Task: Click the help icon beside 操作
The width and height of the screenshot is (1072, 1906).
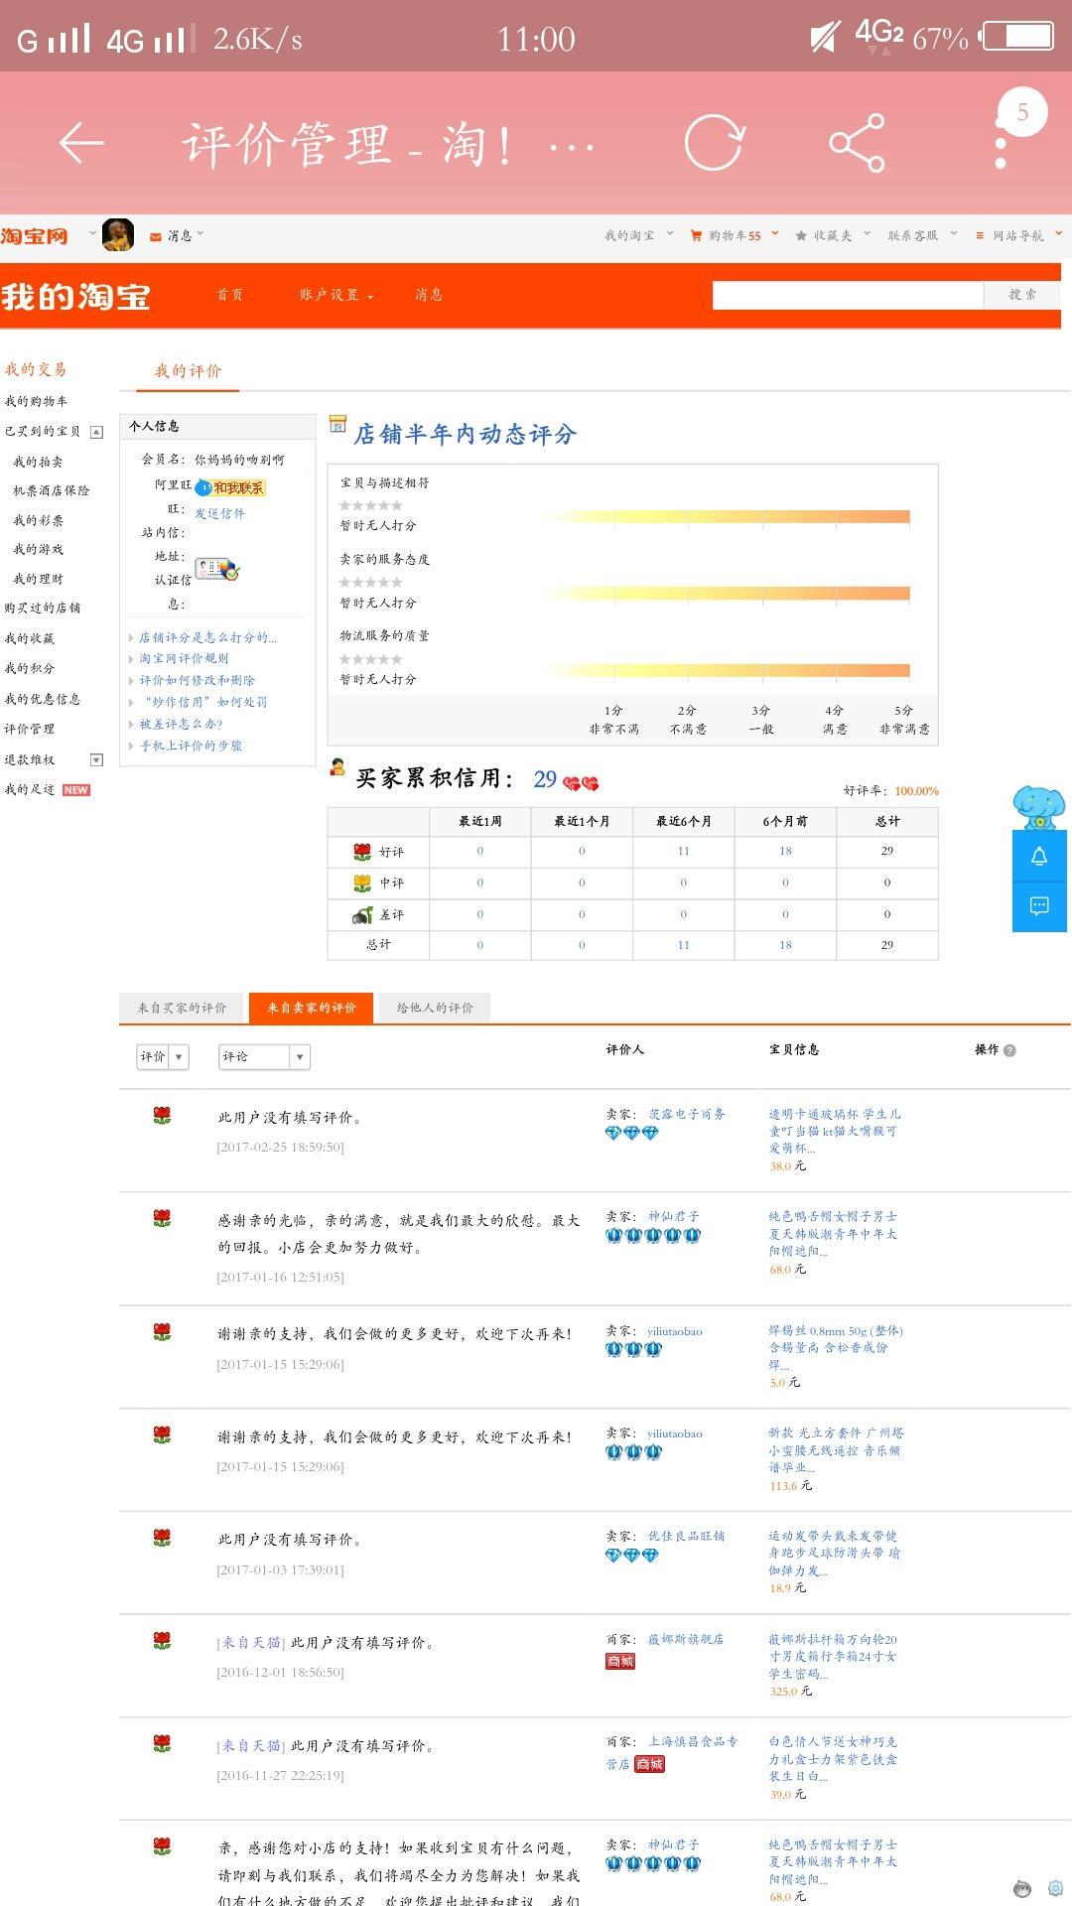Action: point(1009,1050)
